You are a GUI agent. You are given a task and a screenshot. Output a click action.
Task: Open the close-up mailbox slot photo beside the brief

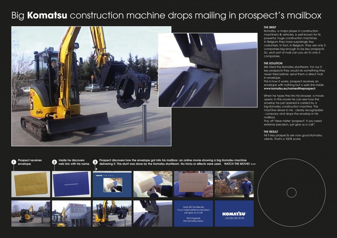208,70
